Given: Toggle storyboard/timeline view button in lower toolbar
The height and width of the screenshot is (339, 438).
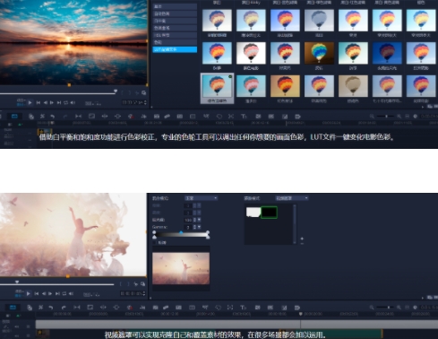Looking at the screenshot, I should [x=13, y=308].
